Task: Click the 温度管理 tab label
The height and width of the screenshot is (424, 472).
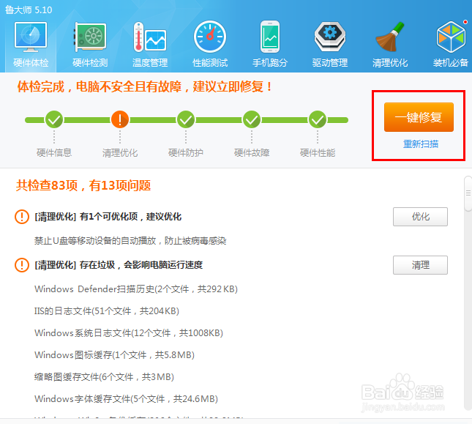Action: click(150, 63)
